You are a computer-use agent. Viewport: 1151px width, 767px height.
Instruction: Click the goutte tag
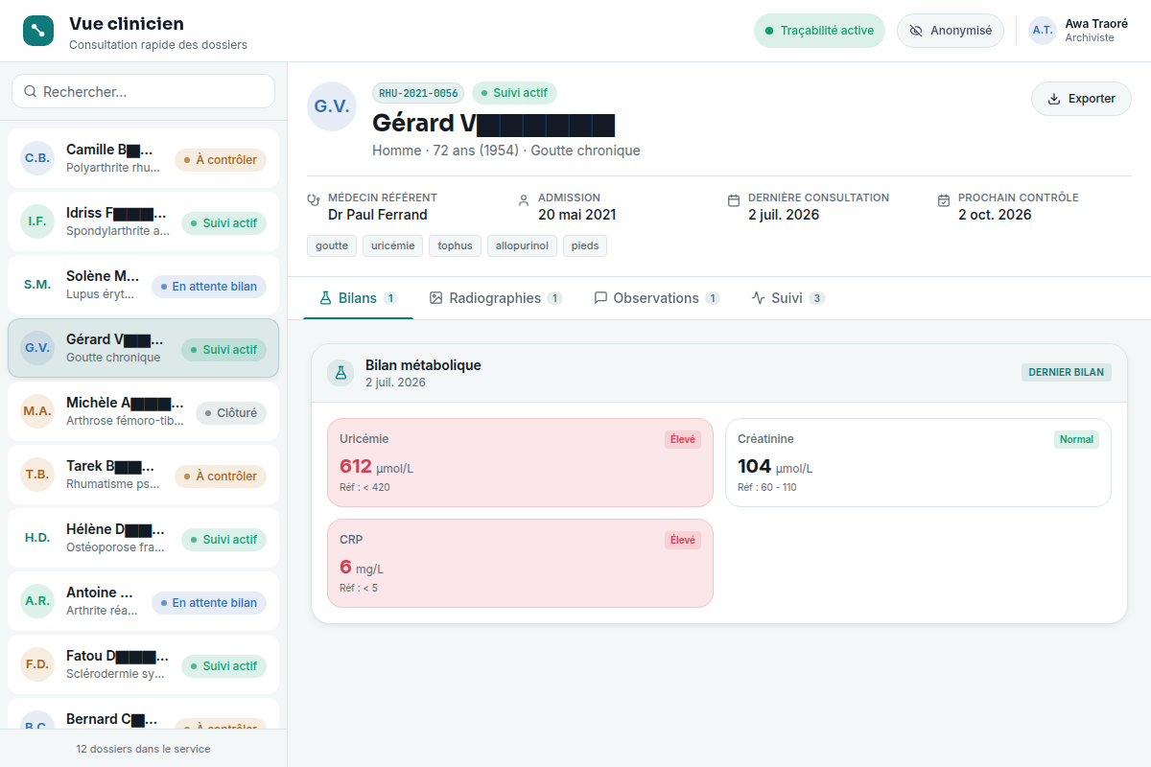[x=332, y=245]
